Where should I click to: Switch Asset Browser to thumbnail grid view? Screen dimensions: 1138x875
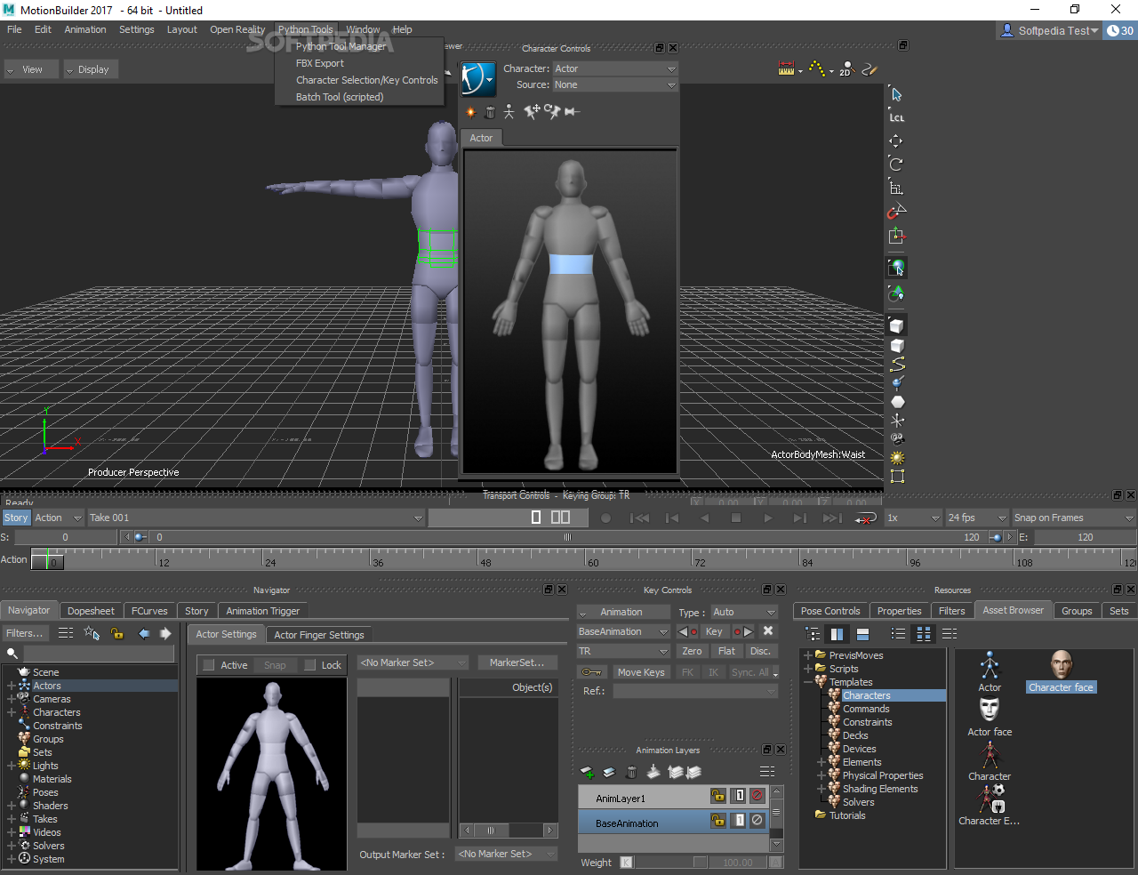[924, 634]
